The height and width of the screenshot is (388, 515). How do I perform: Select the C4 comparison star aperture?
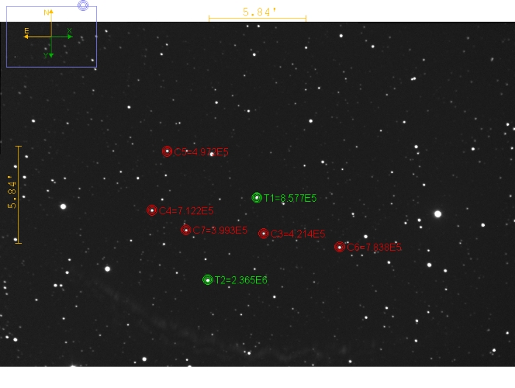152,210
